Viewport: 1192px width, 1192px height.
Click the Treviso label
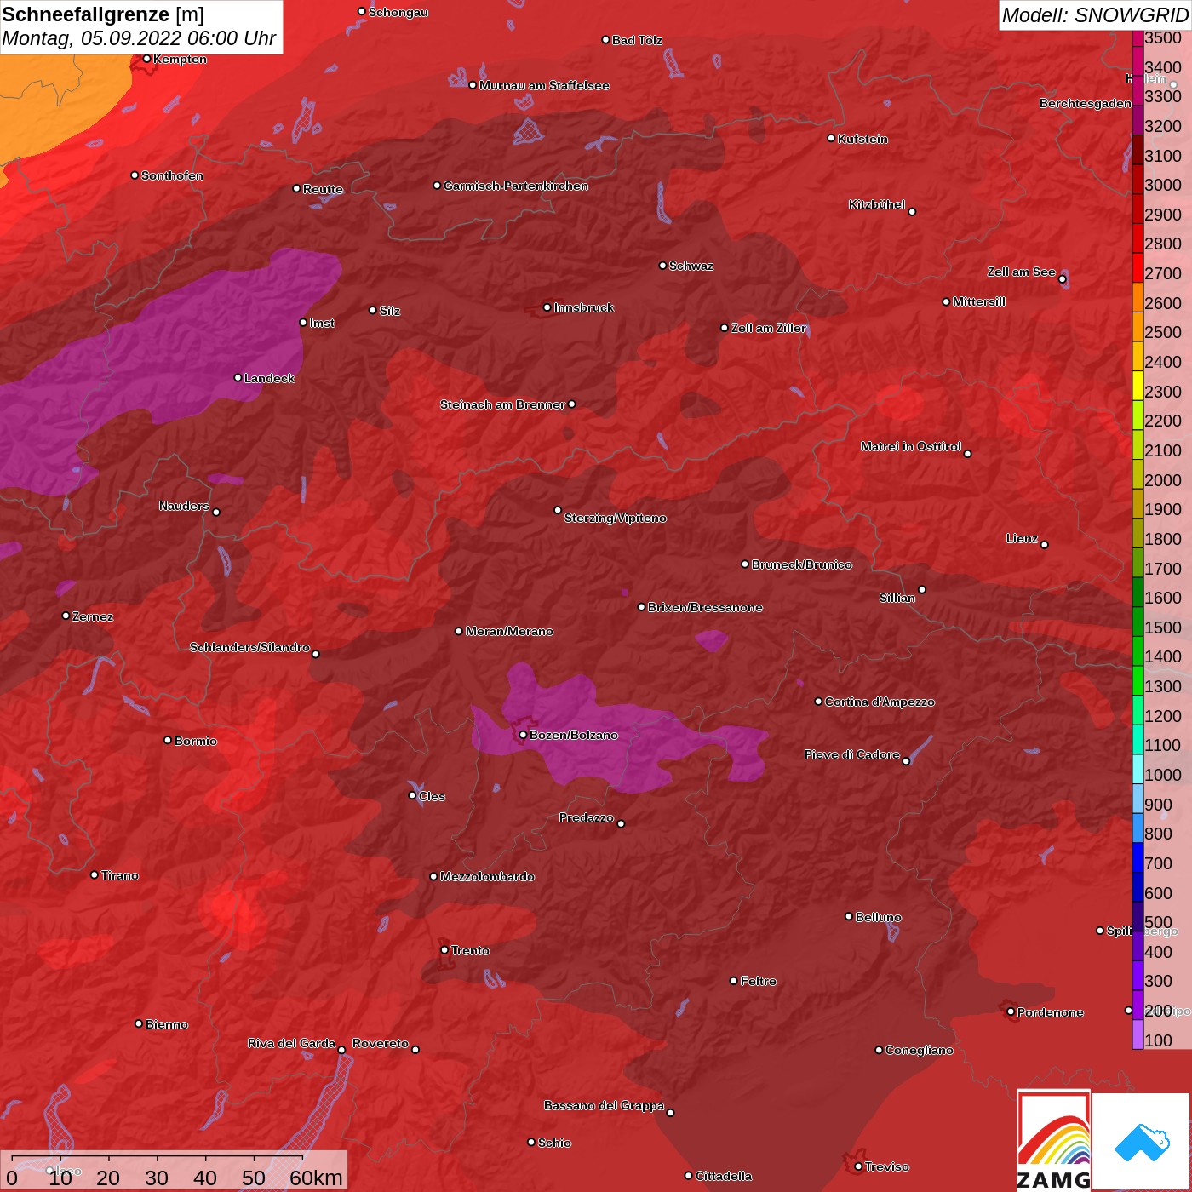(886, 1166)
